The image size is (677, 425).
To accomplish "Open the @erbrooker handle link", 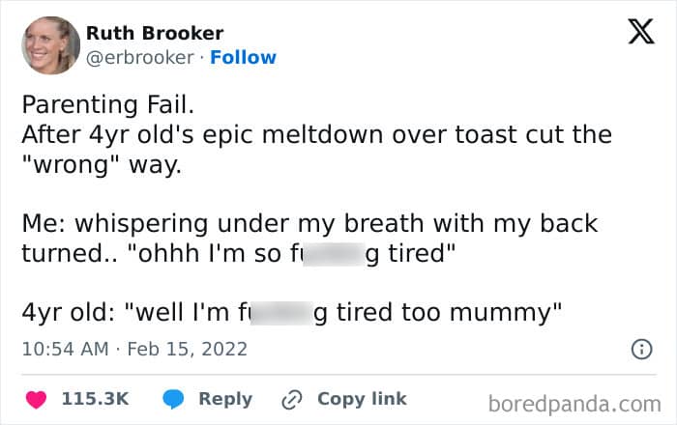I will 140,58.
